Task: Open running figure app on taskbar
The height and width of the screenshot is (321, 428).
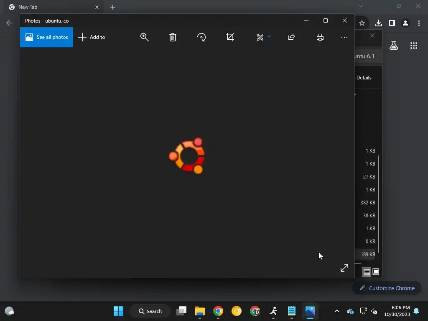Action: point(273,311)
